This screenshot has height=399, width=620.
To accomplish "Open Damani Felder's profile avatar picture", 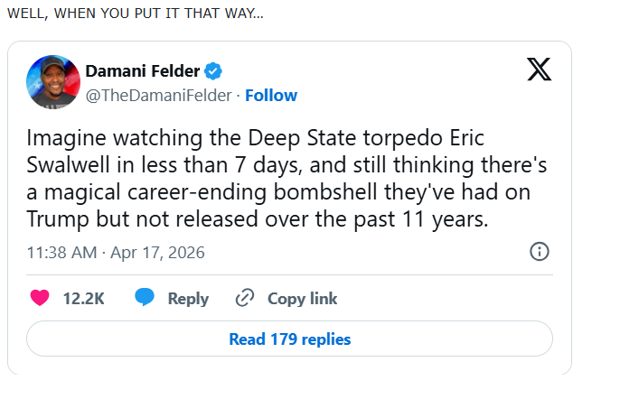I will tap(51, 80).
